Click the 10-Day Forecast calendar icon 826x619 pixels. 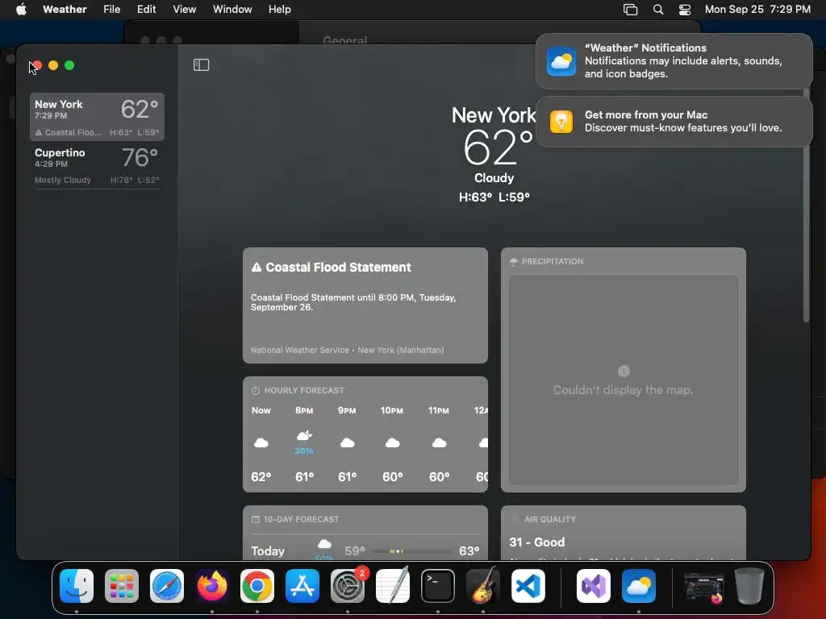click(256, 520)
